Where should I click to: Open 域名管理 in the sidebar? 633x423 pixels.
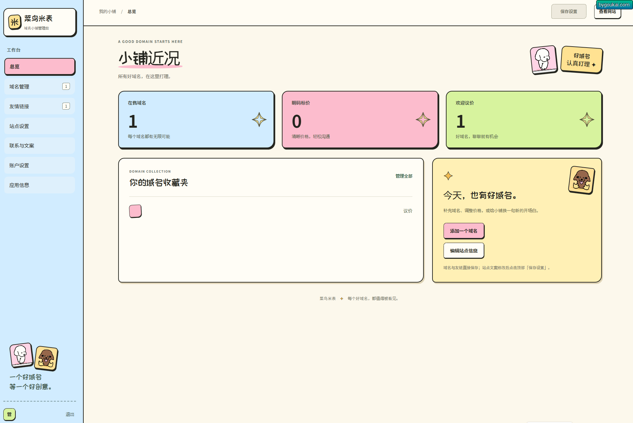(40, 86)
